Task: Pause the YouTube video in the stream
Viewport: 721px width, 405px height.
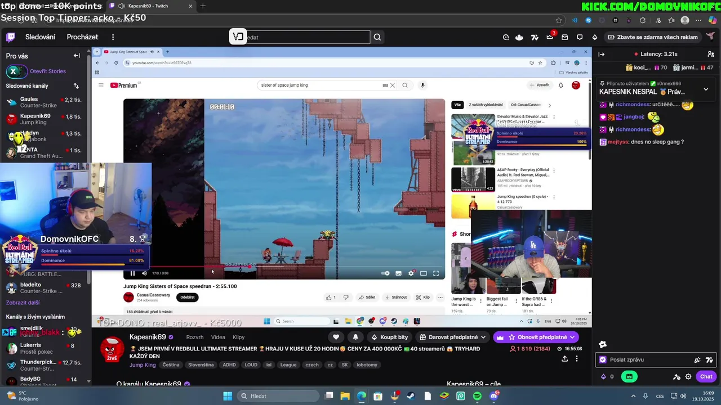Action: [132, 273]
